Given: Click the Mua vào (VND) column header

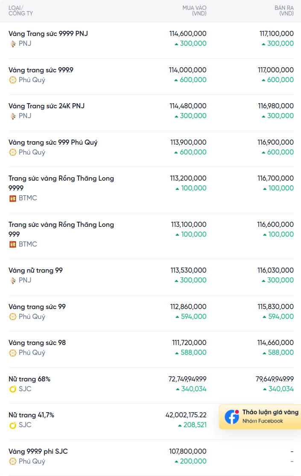Looking at the screenshot, I should click(194, 11).
